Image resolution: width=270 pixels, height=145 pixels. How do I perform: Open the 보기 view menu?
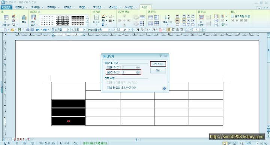pos(35,7)
